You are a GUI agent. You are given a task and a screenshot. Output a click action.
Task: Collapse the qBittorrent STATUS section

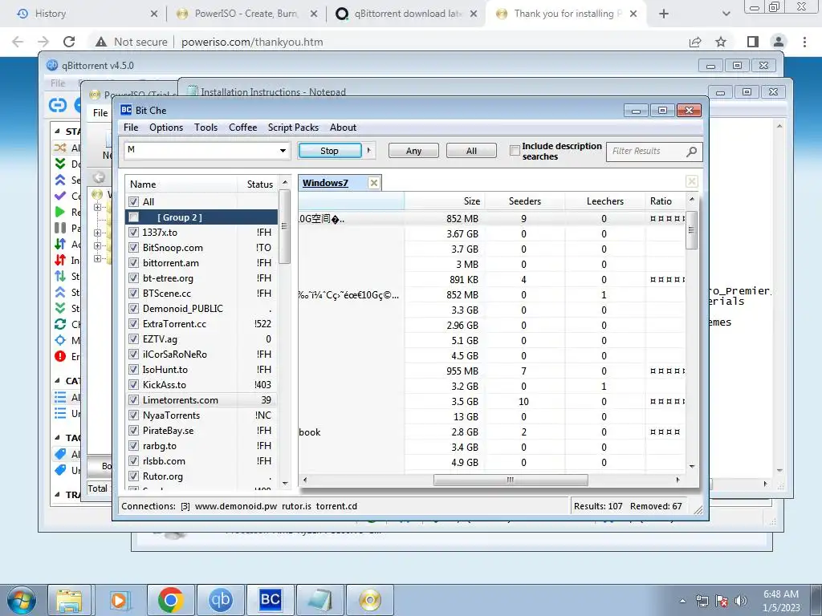pyautogui.click(x=58, y=131)
